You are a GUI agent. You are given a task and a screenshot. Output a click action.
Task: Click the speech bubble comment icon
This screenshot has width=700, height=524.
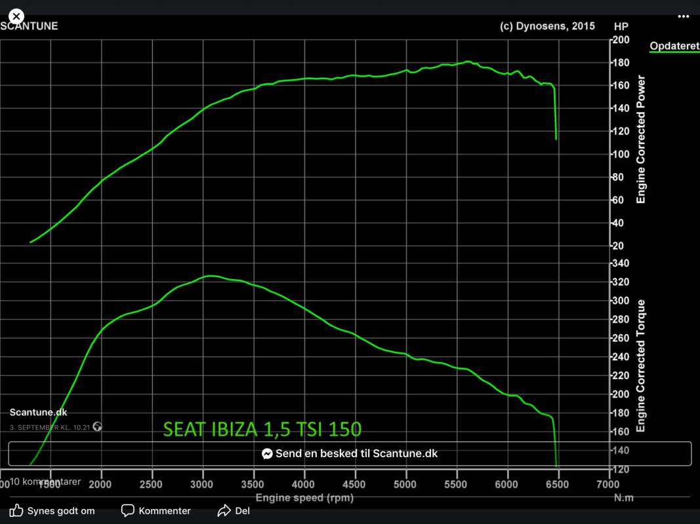(128, 511)
